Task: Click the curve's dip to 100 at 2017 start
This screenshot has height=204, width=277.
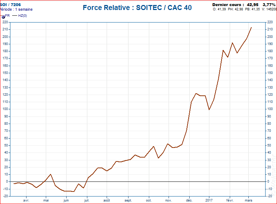Action: coord(209,110)
